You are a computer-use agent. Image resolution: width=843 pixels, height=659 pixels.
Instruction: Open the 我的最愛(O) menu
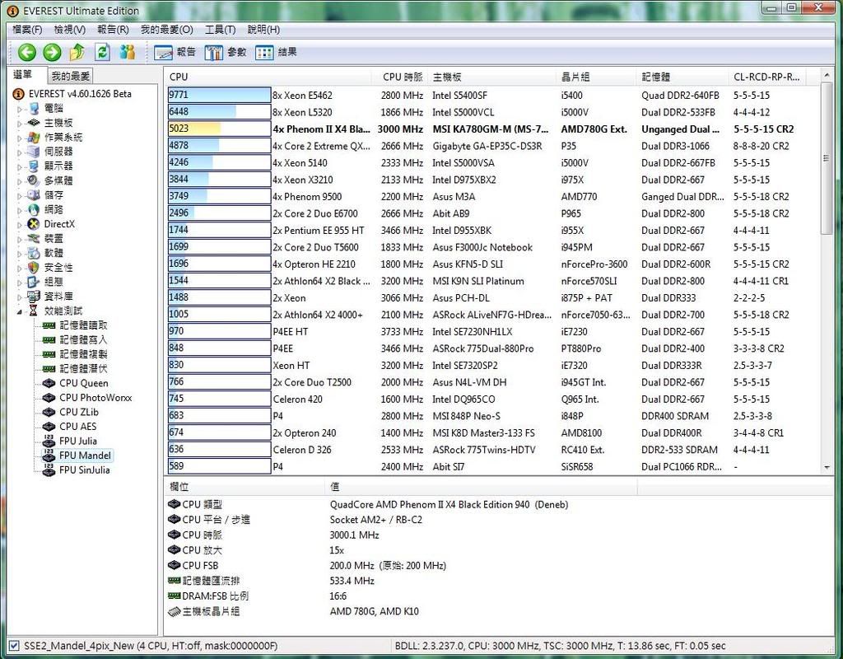[166, 30]
